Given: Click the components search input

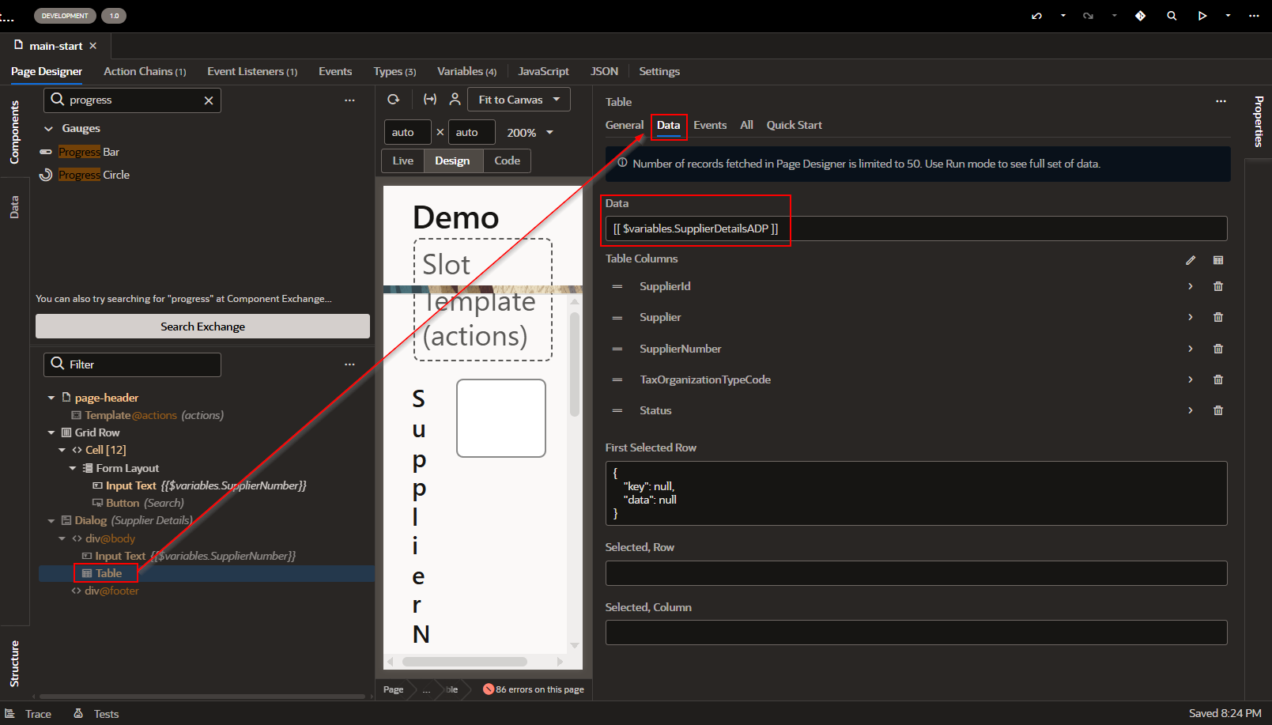Looking at the screenshot, I should 130,100.
